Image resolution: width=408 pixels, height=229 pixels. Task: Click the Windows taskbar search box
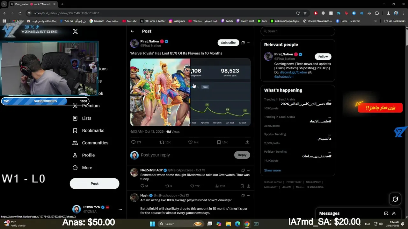click(180, 224)
